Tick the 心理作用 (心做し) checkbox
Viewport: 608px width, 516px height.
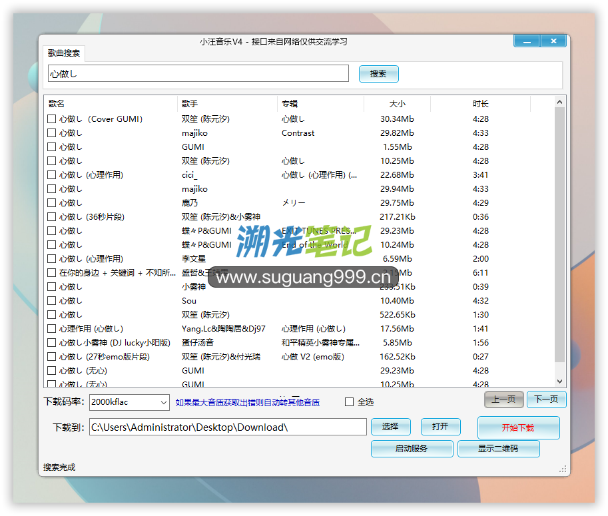tap(51, 329)
